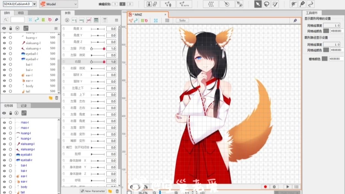This screenshot has height=194, width=345.
Task: Toggle lock circle for xiakuang-l part
Action: [x=10, y=43]
